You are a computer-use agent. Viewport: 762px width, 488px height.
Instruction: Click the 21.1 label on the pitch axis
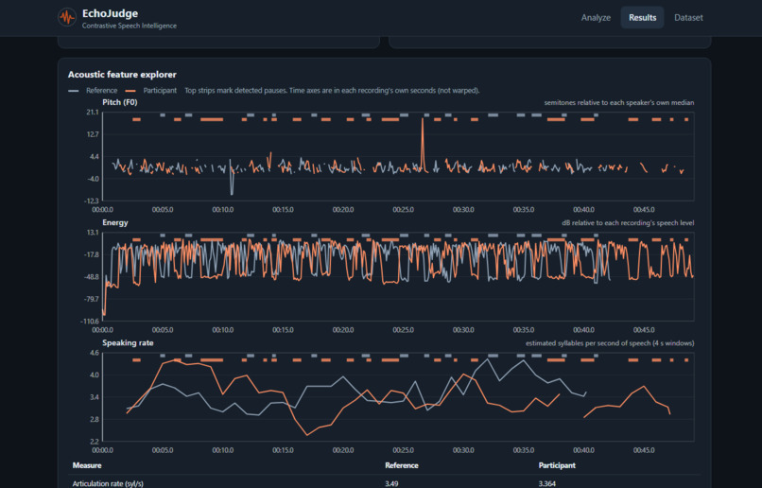coord(93,113)
